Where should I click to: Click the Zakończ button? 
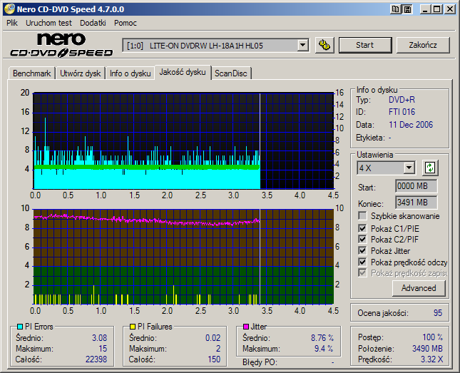pos(423,45)
